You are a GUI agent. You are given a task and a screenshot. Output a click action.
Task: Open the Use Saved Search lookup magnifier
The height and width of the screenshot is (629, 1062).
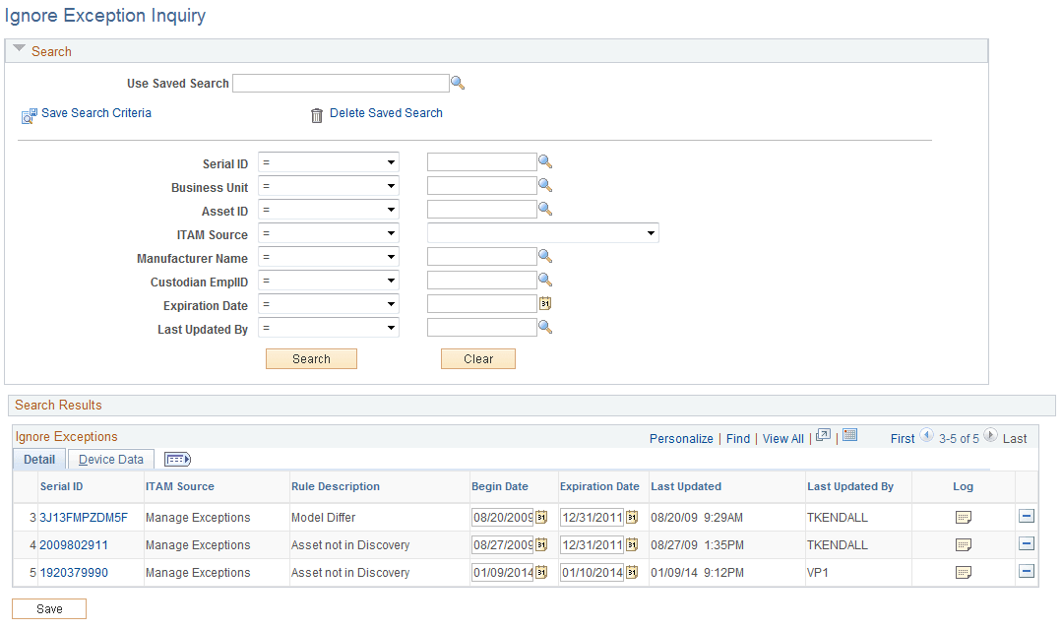coord(458,83)
